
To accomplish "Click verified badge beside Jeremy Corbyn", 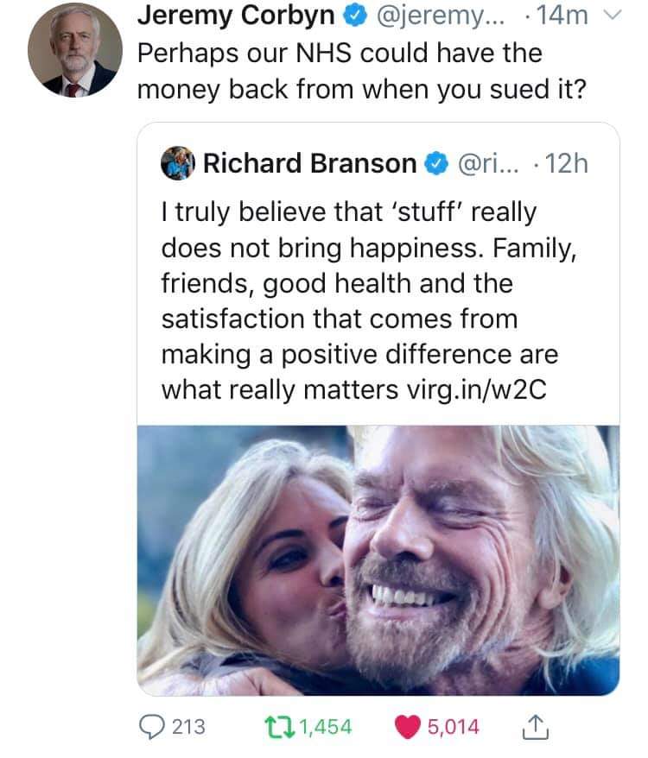I will (x=350, y=16).
